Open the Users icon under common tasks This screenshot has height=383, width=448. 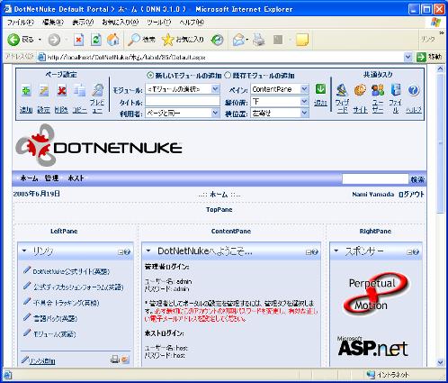(x=378, y=90)
